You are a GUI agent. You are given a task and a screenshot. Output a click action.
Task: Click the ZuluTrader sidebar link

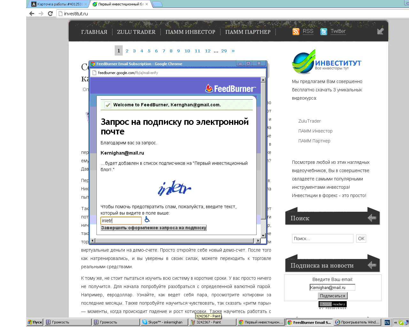(x=309, y=121)
